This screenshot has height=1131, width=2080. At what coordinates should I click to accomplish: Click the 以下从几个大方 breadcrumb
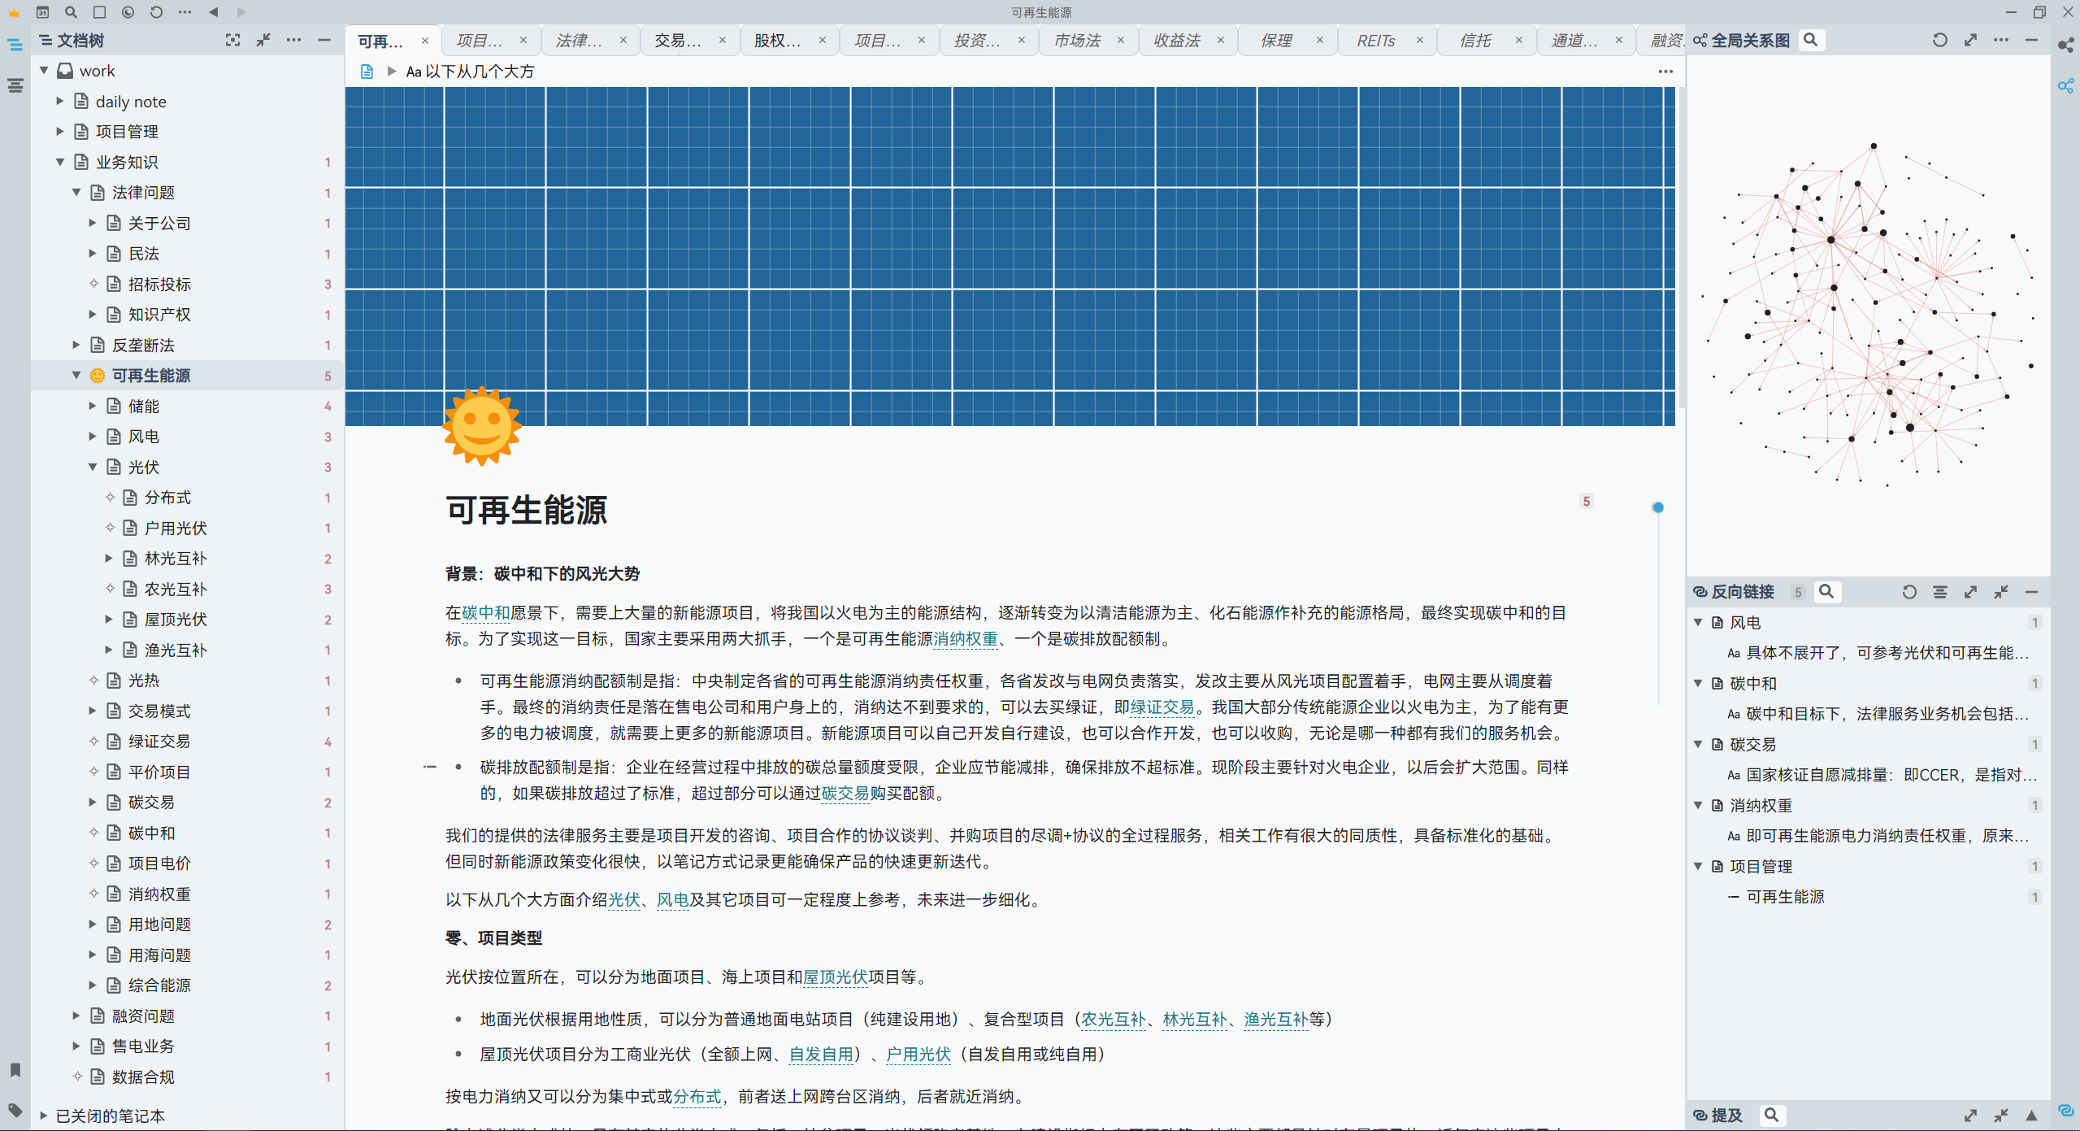click(x=471, y=72)
